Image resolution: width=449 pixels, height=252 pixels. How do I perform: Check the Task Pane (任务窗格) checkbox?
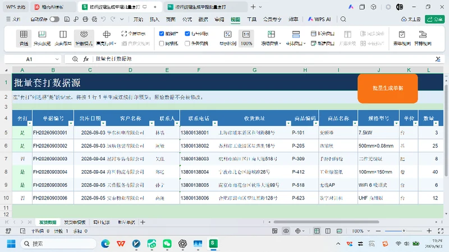(x=187, y=44)
